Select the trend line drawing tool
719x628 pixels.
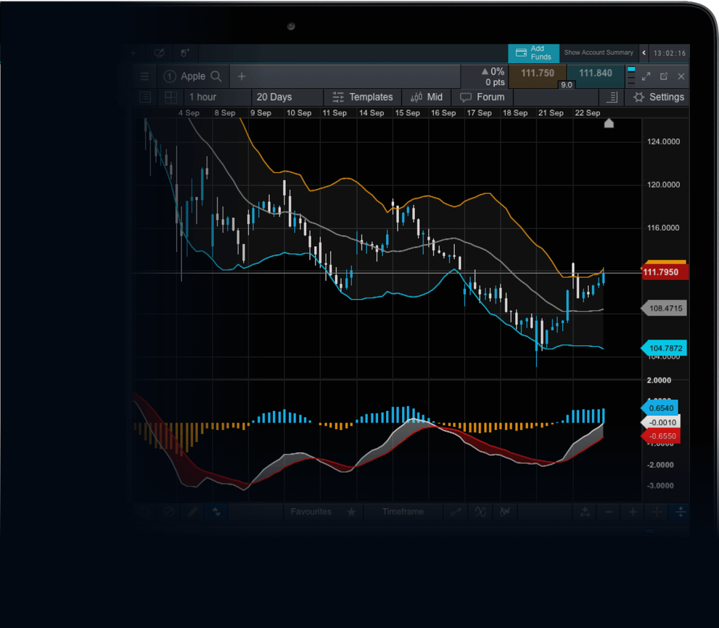(x=456, y=512)
